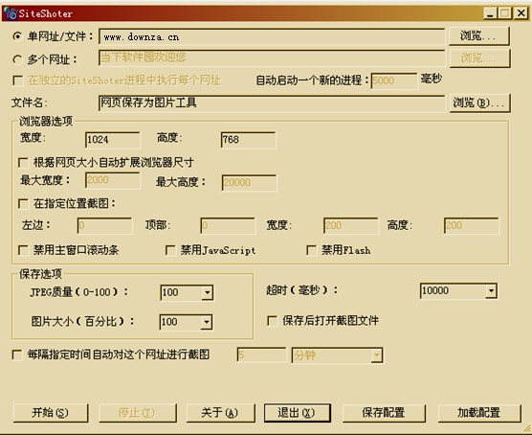
Task: Click 浏览 button next to single URL field
Action: (479, 36)
